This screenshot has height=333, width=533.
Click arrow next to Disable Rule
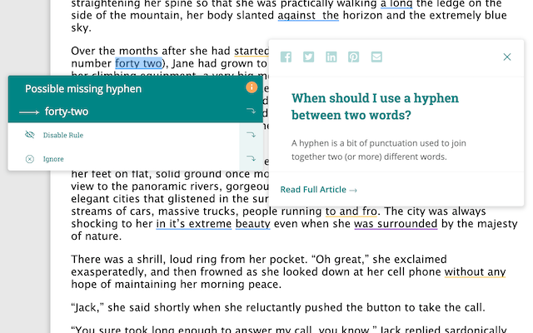coord(251,135)
